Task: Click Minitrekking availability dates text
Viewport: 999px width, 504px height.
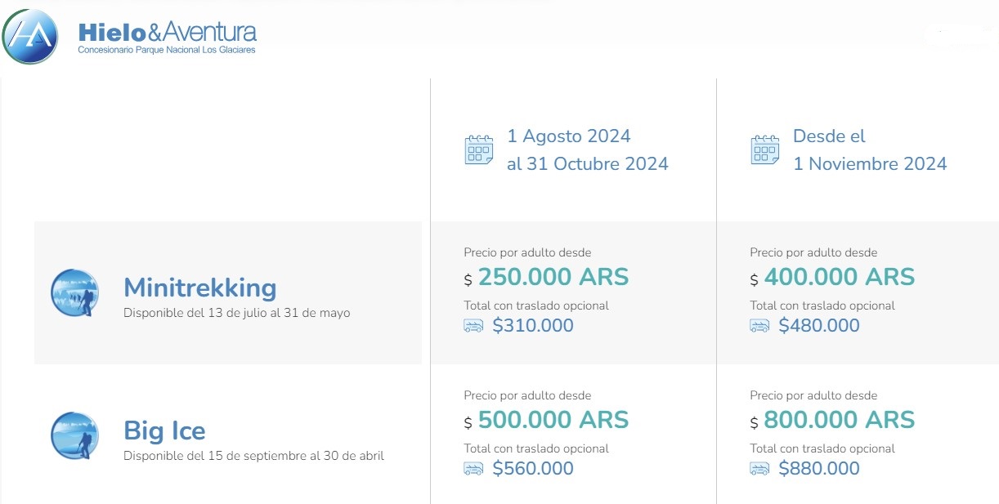Action: [236, 313]
